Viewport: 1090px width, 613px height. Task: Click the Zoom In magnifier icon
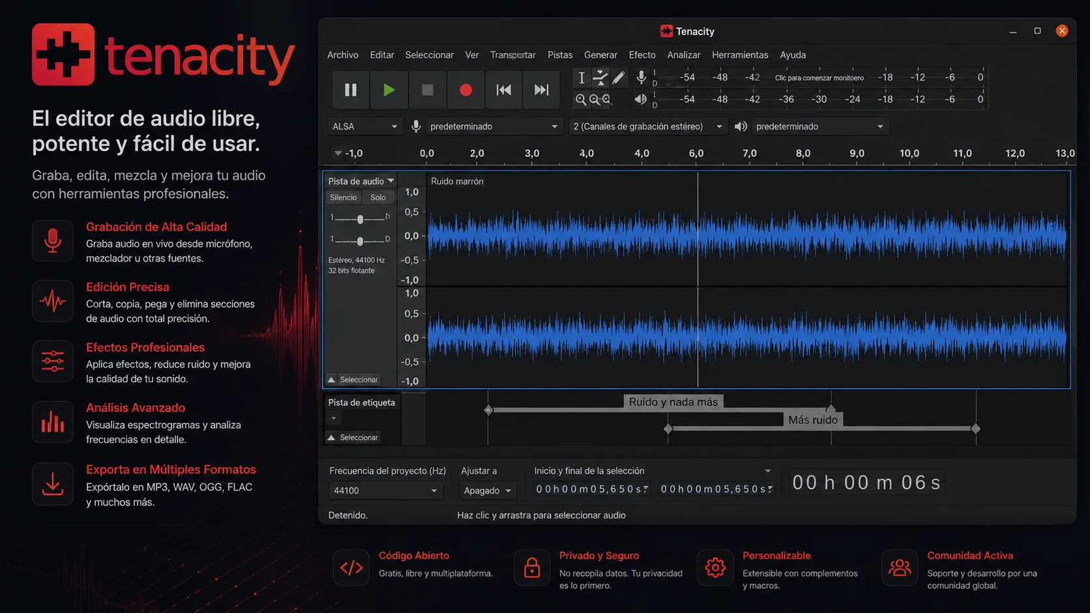[x=581, y=100]
